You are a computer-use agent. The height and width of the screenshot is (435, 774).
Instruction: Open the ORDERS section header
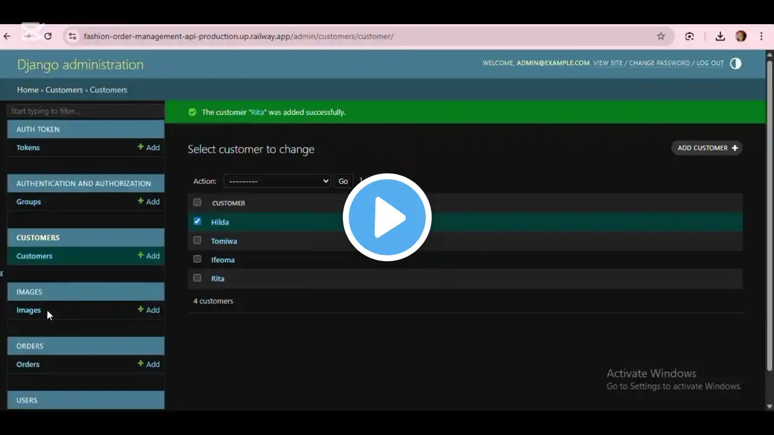pos(30,346)
